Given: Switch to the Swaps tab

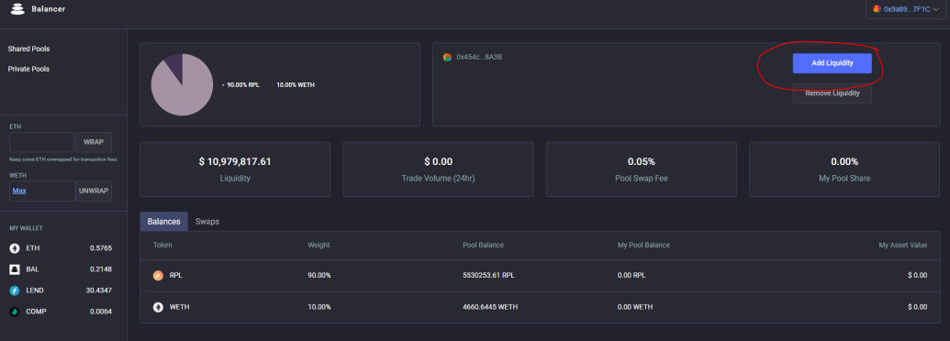Looking at the screenshot, I should (207, 221).
